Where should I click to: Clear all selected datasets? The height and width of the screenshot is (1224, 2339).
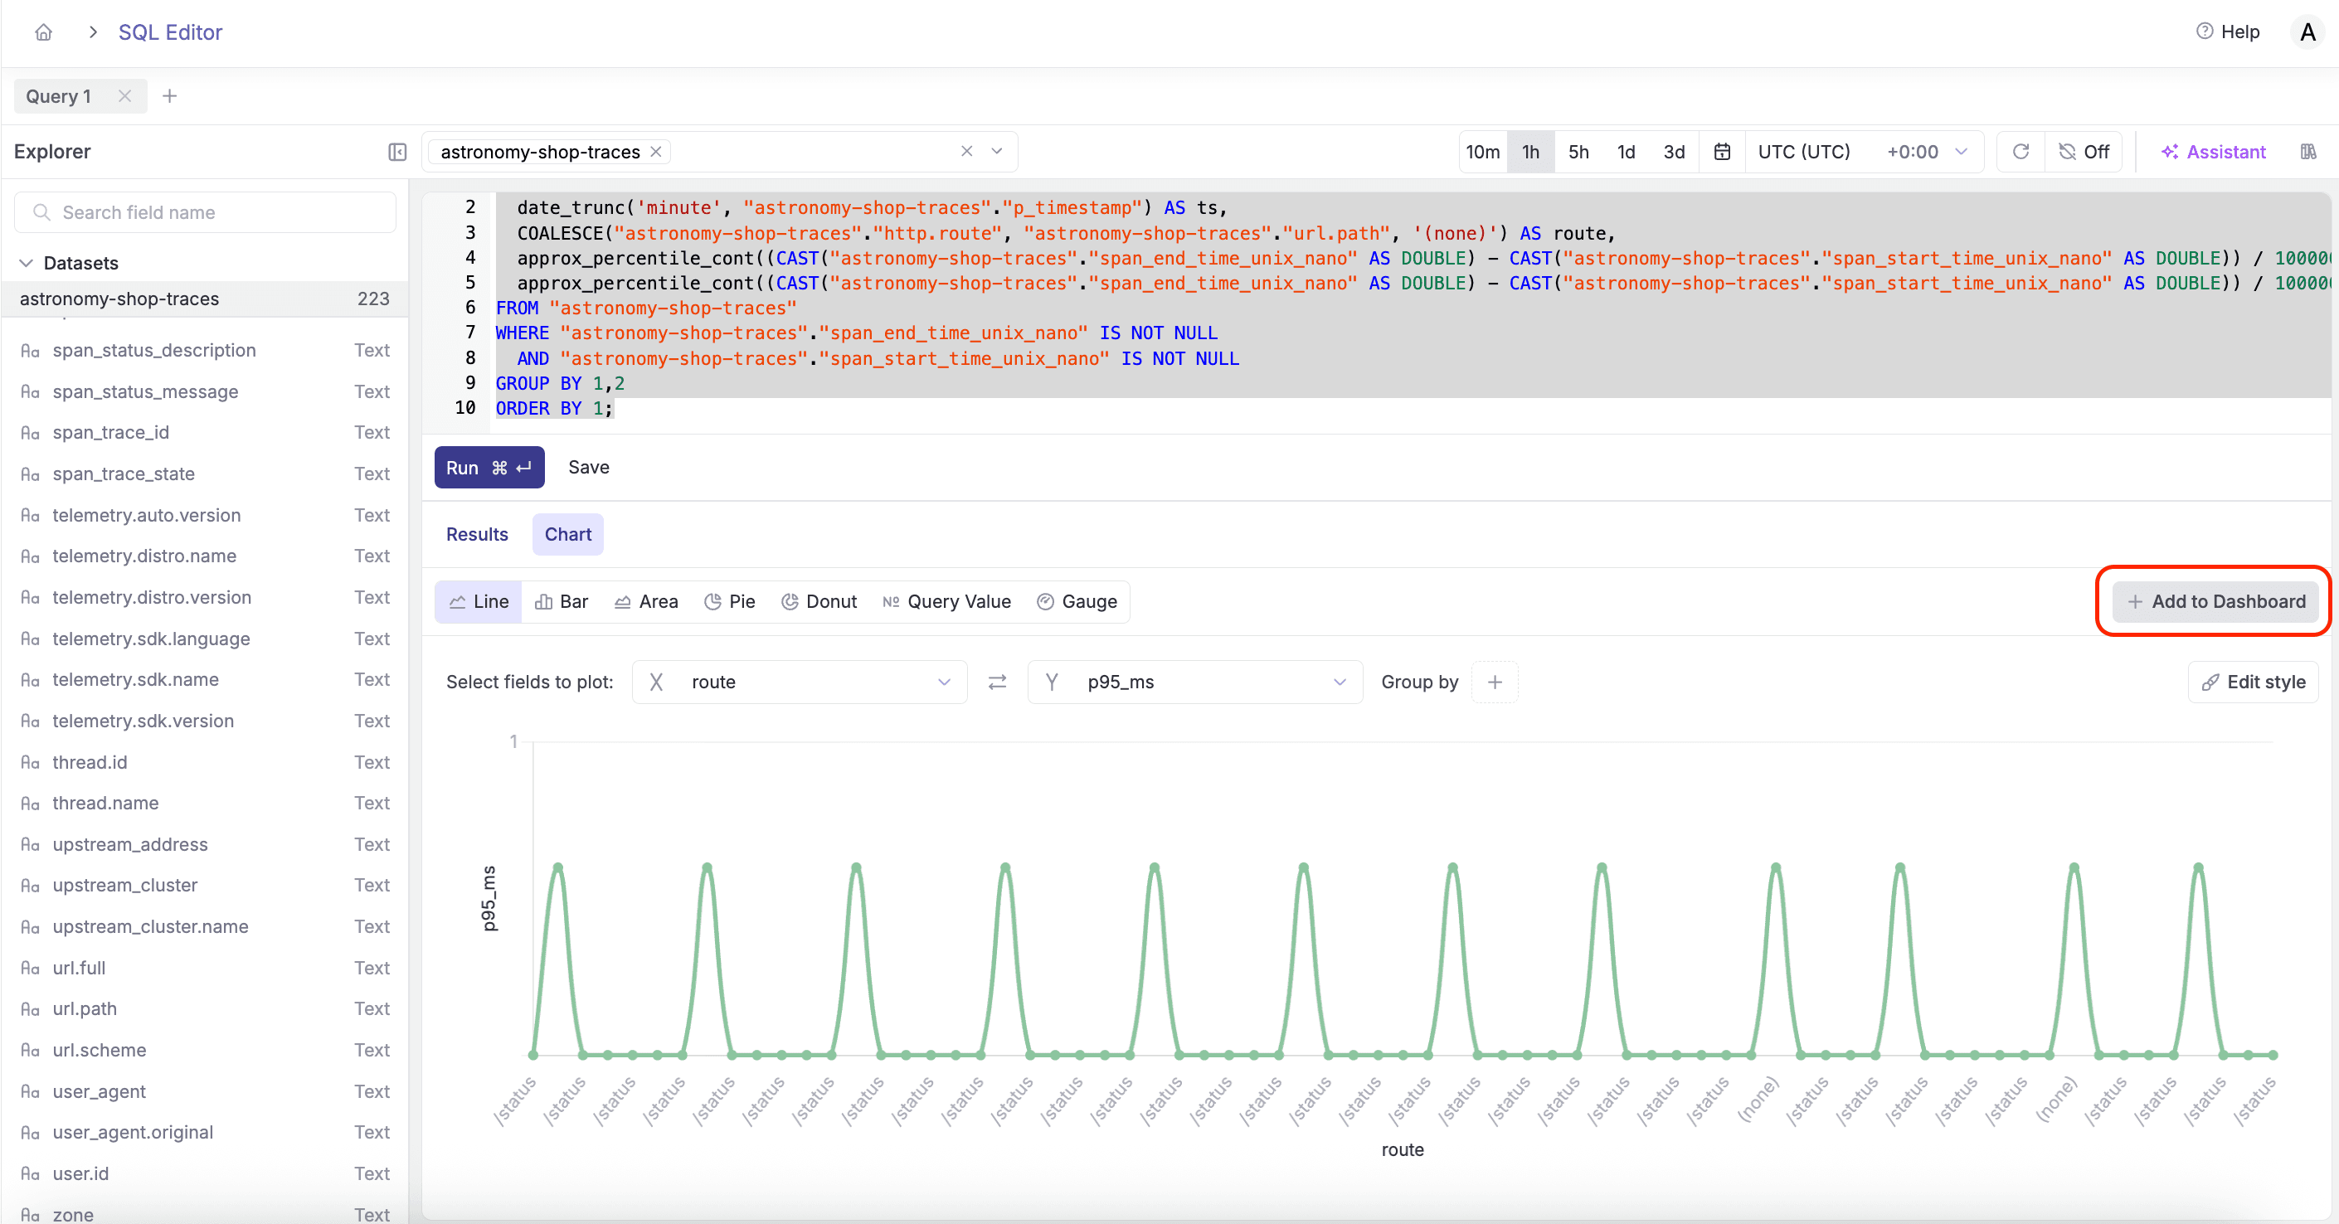966,152
